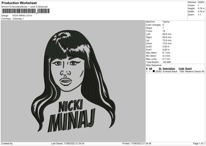Viewport: 206px width, 146px height.
Task: Click the Right value 60.8 mm
Action: coord(167,38)
